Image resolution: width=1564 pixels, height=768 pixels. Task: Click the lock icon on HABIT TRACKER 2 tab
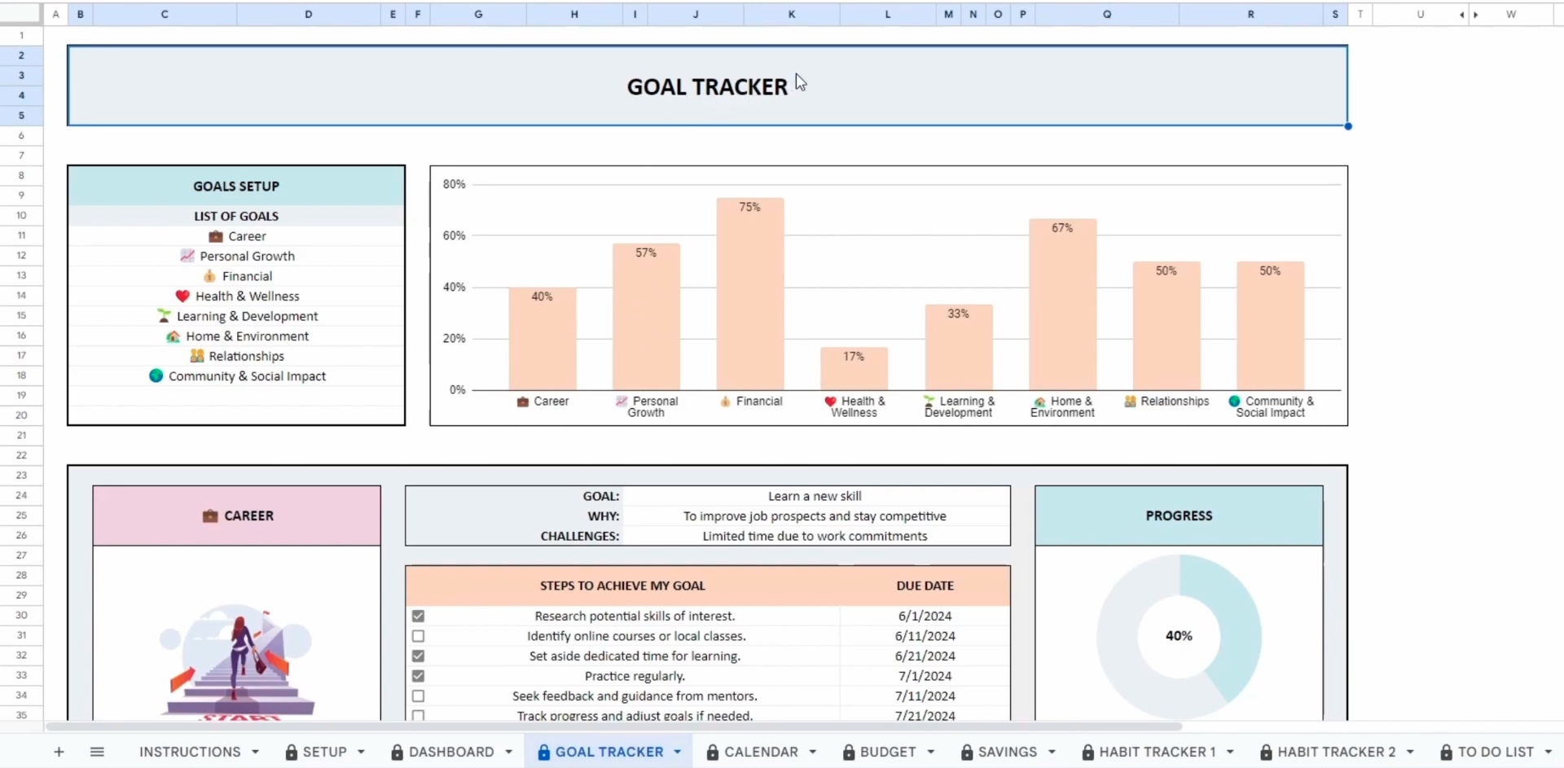point(1265,752)
